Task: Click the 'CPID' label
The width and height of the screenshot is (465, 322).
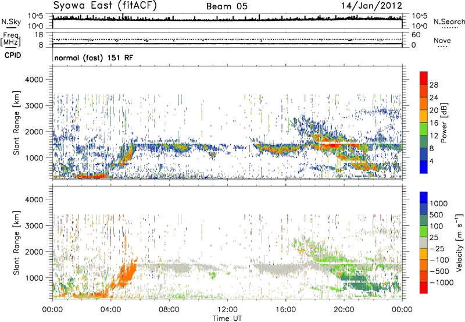Action: [x=13, y=55]
